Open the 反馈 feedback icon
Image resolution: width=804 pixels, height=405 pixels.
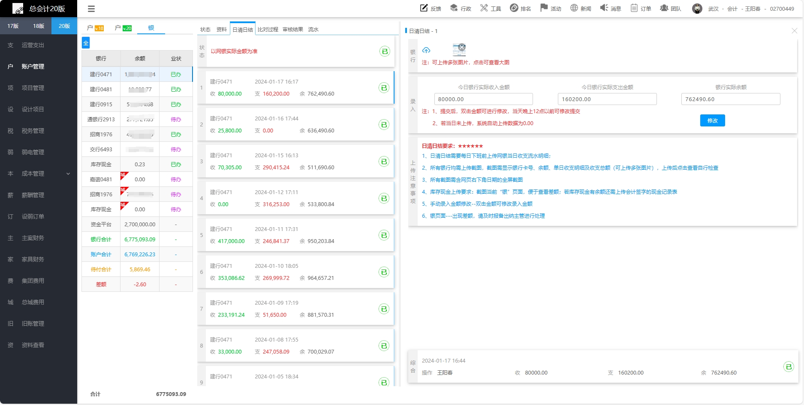click(424, 8)
